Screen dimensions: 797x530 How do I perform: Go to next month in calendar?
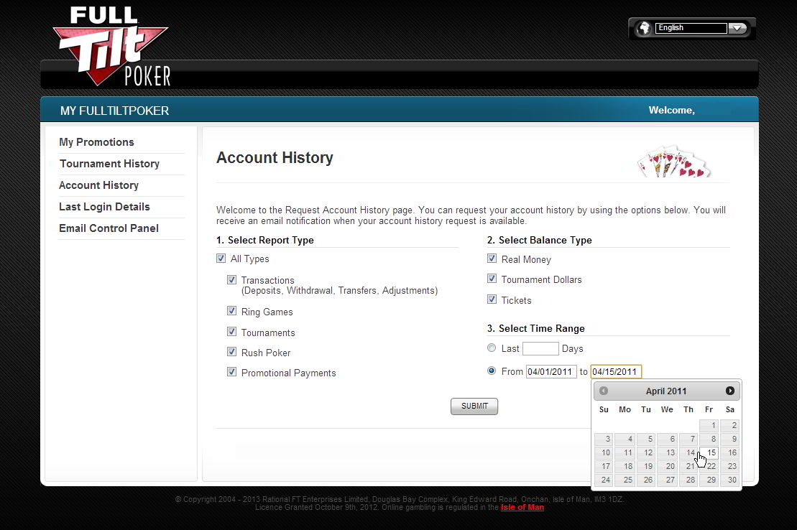(730, 391)
